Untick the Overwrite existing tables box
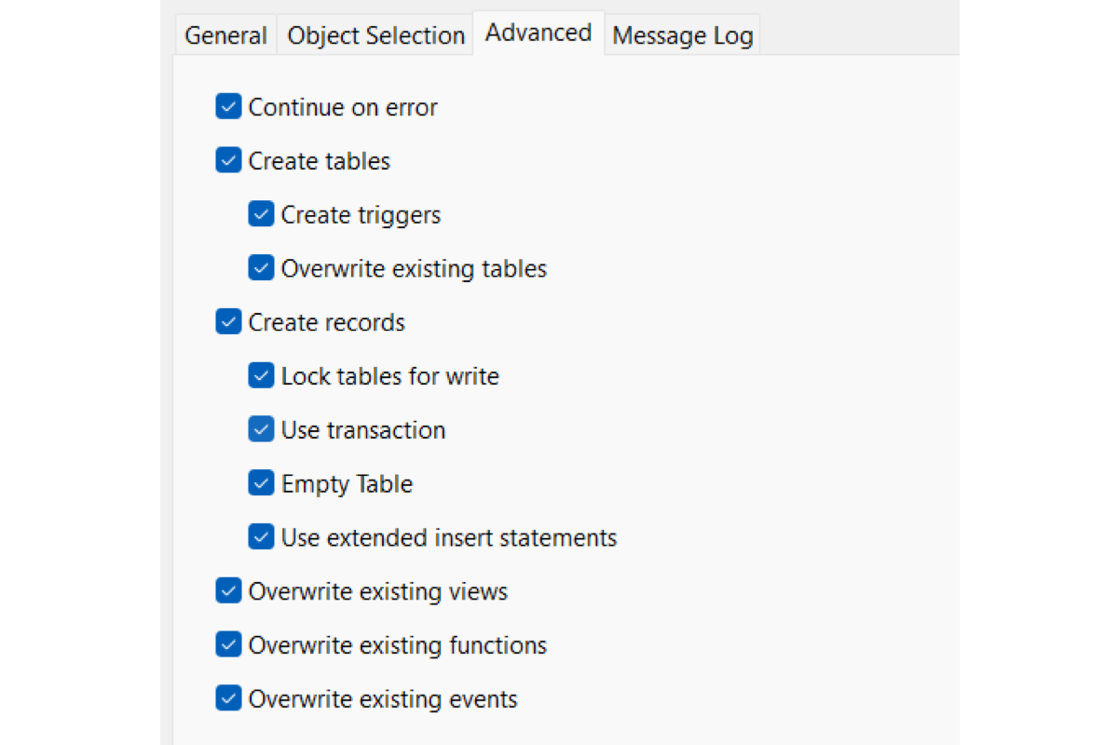Viewport: 1118px width, 745px height. pyautogui.click(x=262, y=268)
